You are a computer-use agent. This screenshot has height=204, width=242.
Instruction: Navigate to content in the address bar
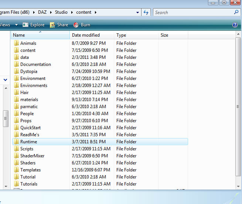[83, 12]
